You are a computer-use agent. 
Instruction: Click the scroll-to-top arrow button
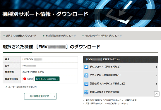click(157, 94)
